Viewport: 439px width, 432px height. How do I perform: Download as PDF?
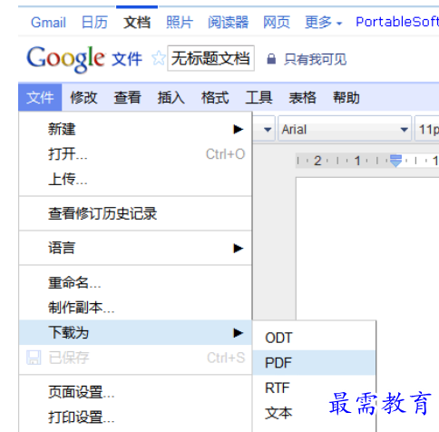[x=314, y=363]
